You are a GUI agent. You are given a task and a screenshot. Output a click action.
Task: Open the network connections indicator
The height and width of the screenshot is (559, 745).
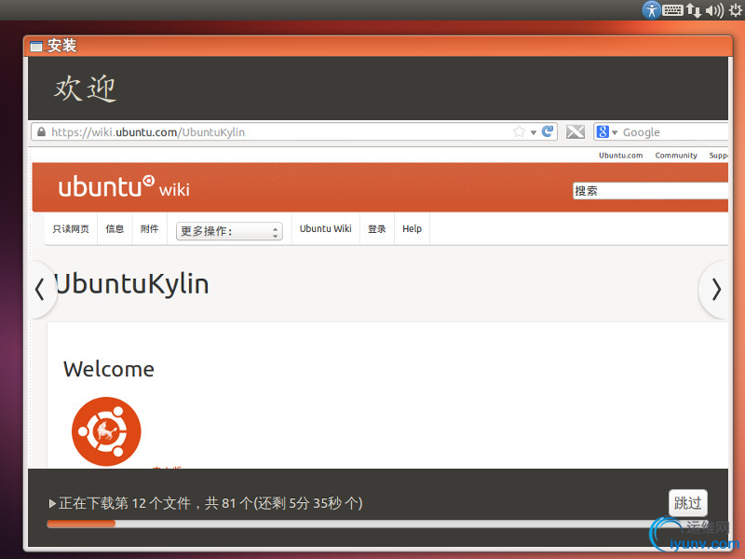pos(694,10)
